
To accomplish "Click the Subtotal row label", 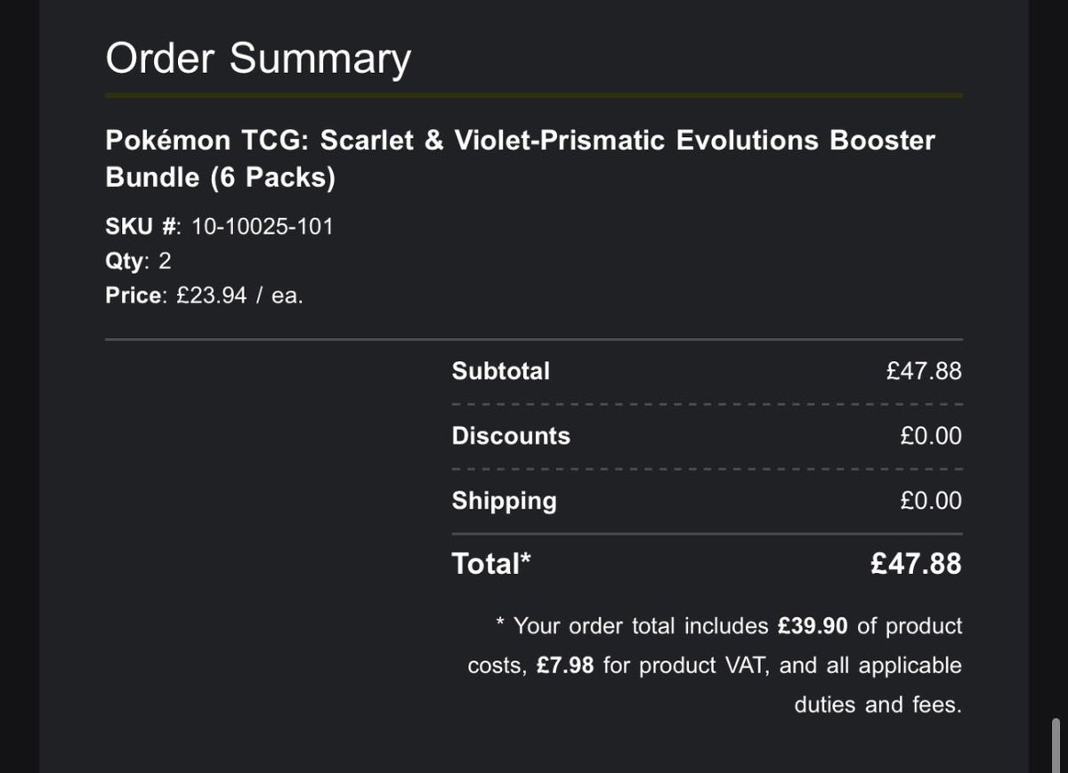I will [x=500, y=371].
